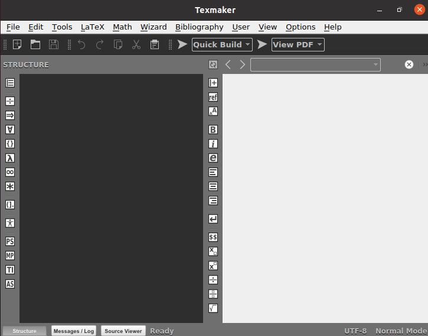Click the ref cross-reference icon
Viewport: 428px width, 336px height.
click(x=213, y=97)
